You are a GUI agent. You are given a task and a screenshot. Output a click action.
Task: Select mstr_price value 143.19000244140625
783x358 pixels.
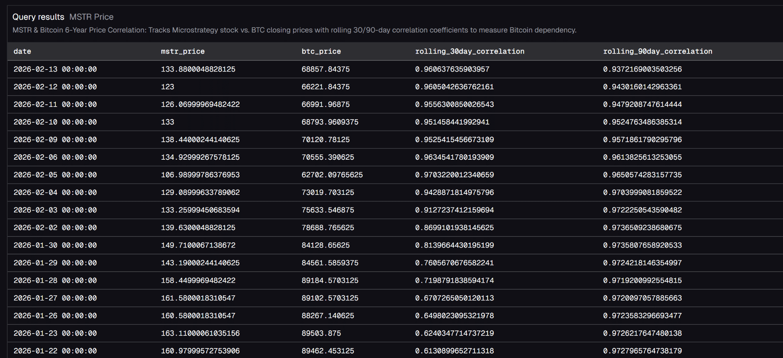pos(200,262)
